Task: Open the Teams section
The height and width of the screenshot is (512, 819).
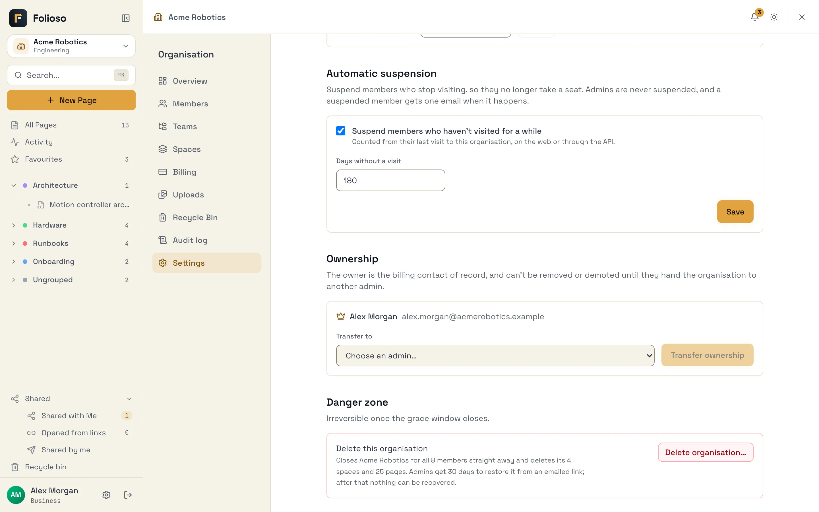Action: click(206, 126)
